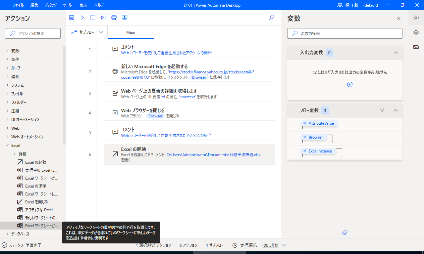Switch to the Main subflow tab
Screen dimensions: 424x254
click(x=131, y=32)
